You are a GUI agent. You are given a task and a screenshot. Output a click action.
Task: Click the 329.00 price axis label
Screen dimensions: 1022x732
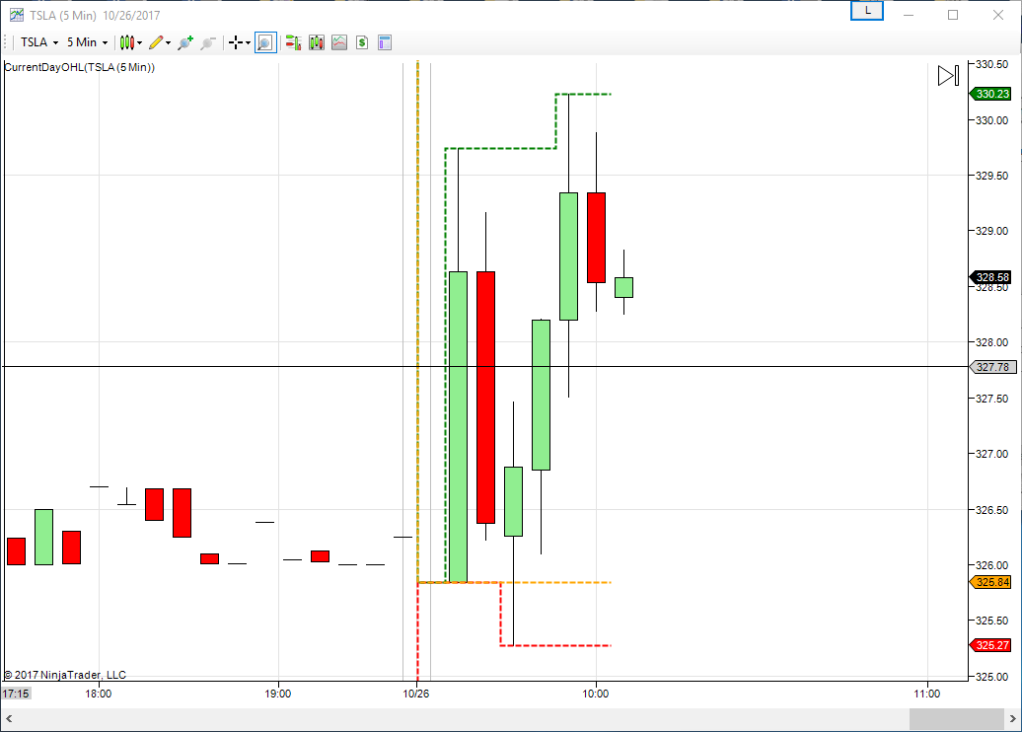[x=991, y=232]
